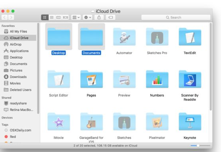This screenshot has height=152, width=221.
Task: Select the Desktop folder icon in iCloud Drive
Action: point(59,37)
